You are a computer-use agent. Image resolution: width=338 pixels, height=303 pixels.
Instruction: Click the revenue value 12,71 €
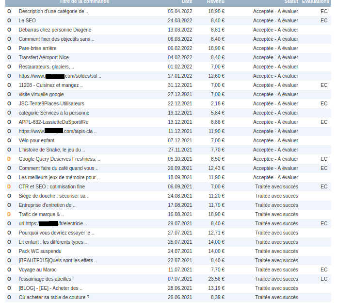(216, 233)
